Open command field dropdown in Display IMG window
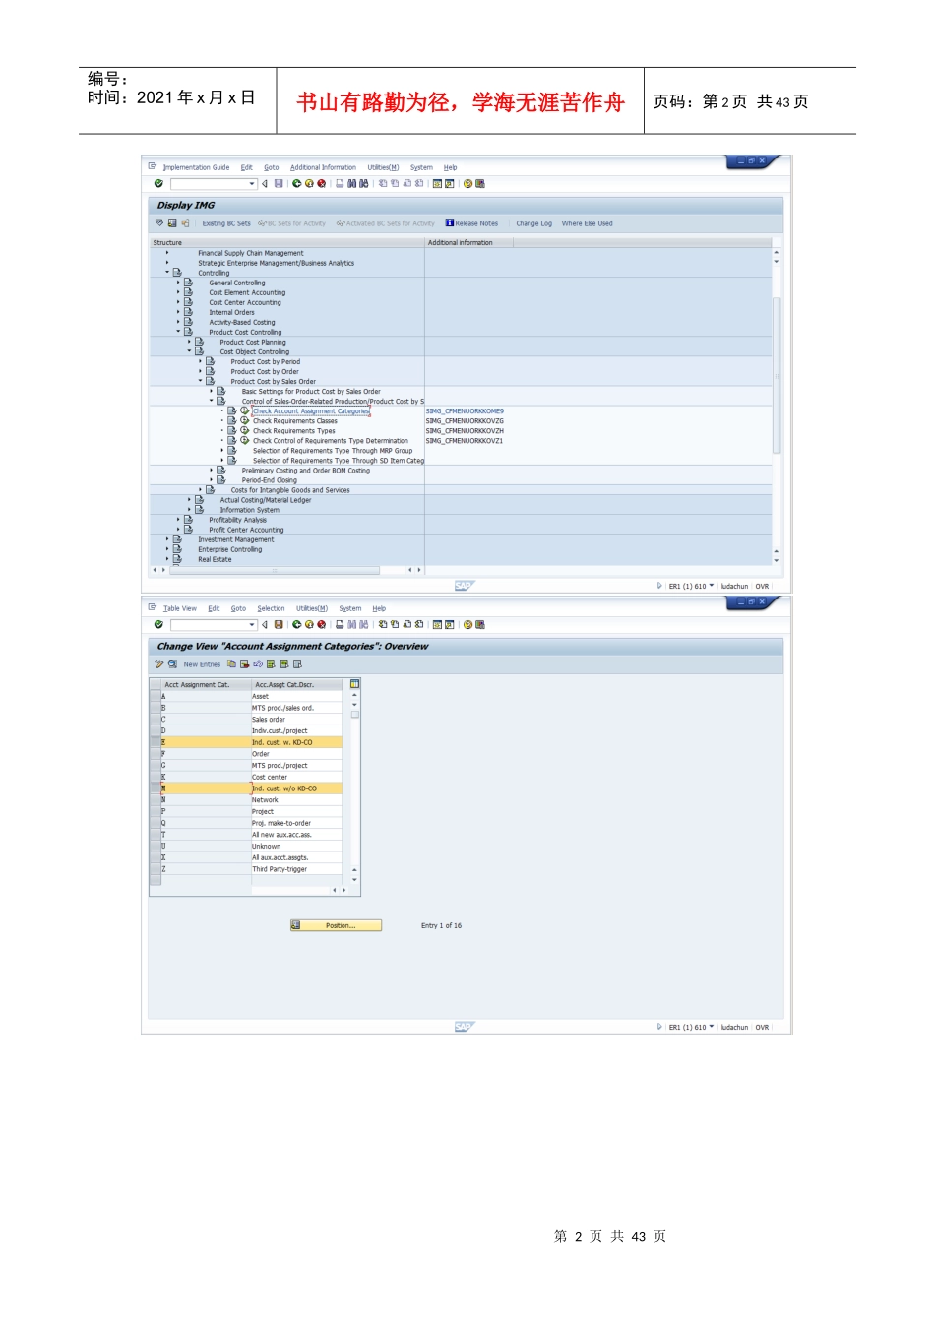Viewport: 935px width, 1323px height. pos(252,184)
